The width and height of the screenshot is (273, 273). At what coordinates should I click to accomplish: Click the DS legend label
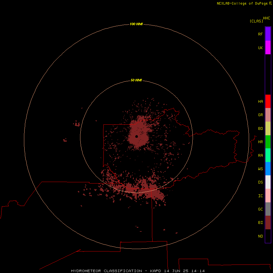click(260, 182)
